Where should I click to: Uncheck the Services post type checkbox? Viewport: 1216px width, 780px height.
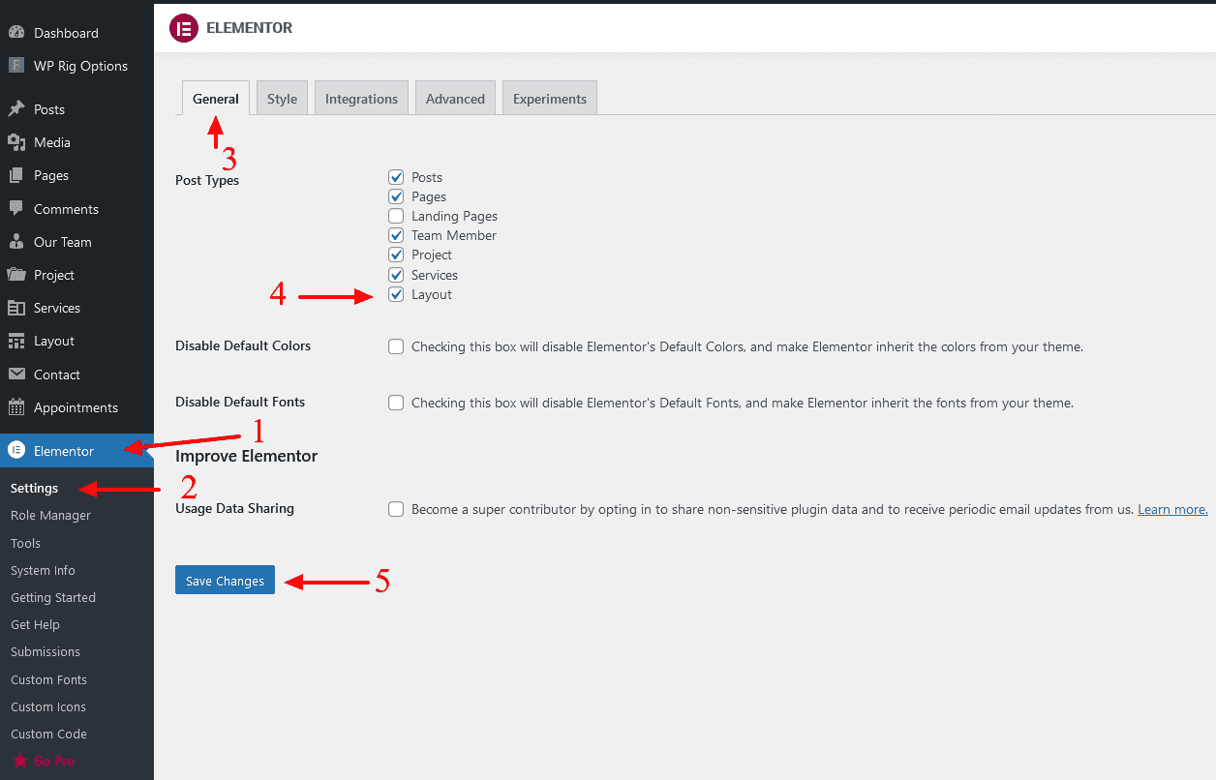396,275
